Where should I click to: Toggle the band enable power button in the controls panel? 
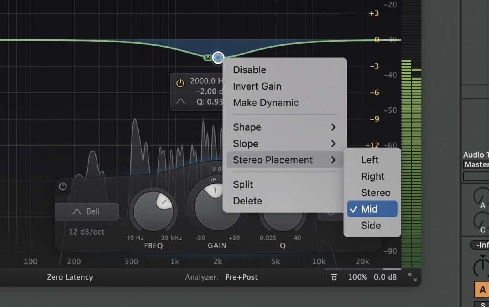pyautogui.click(x=63, y=186)
